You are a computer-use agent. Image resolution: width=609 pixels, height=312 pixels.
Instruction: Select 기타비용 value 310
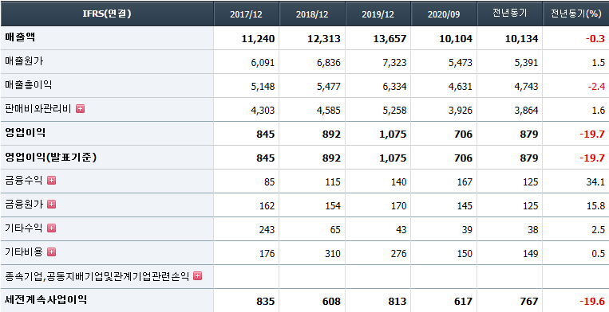(334, 254)
